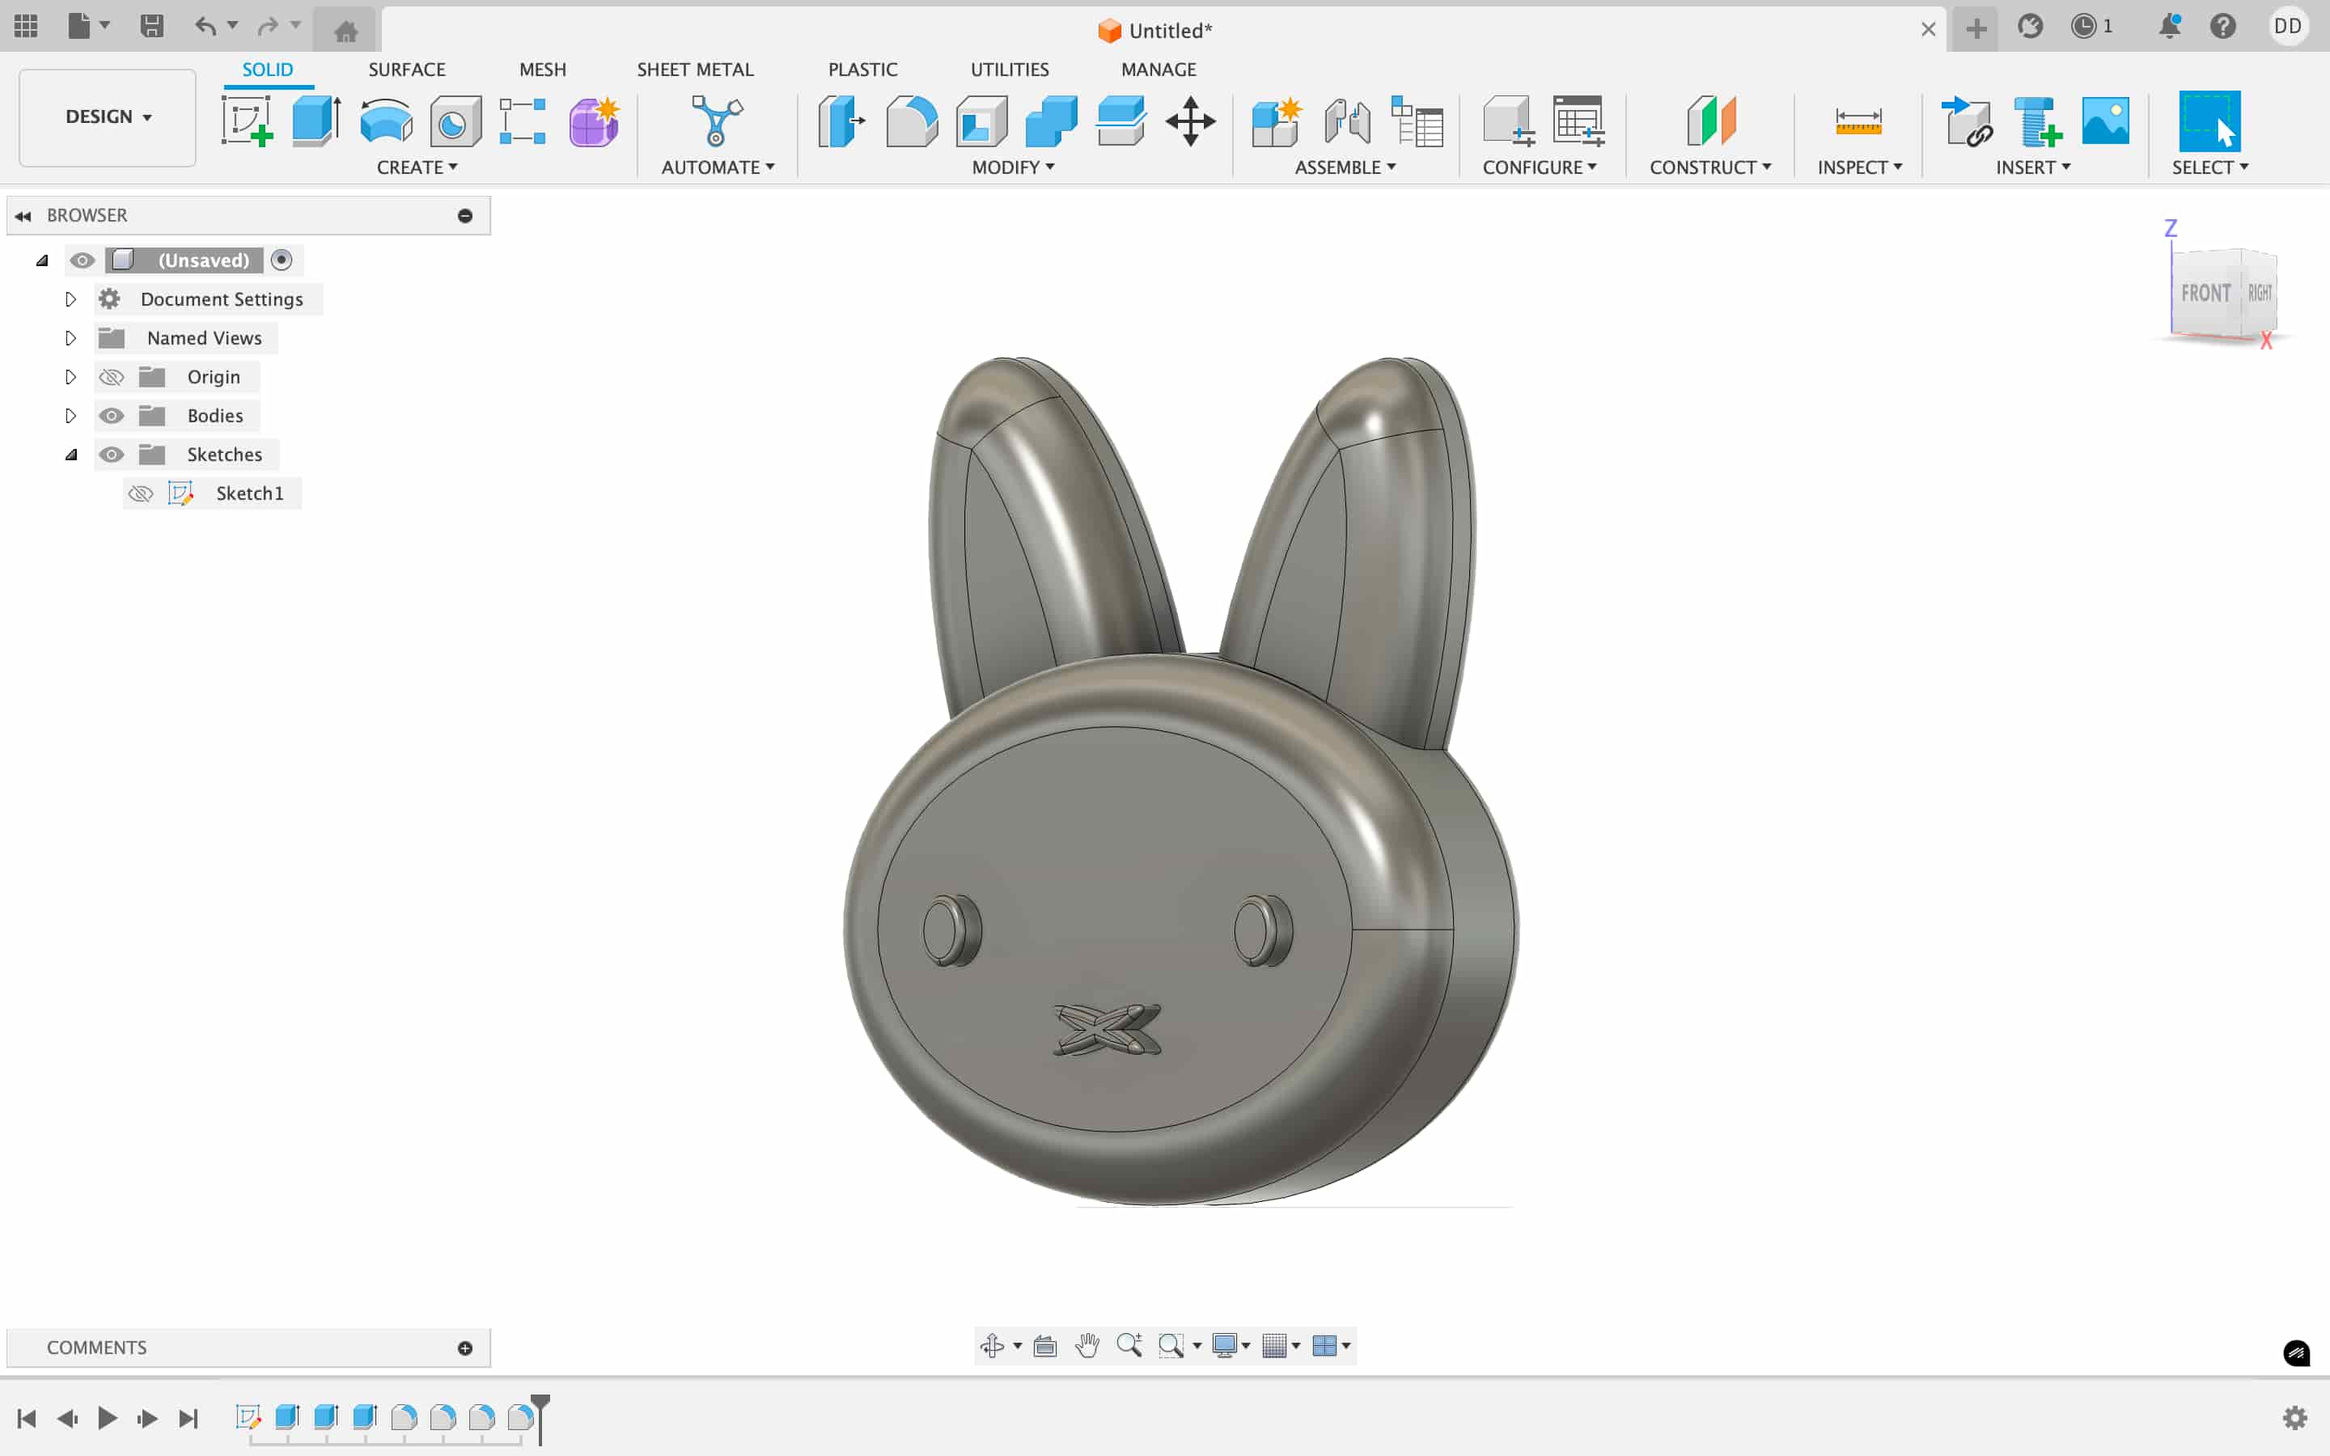
Task: Switch to the UTILITIES tab
Action: 1009,70
